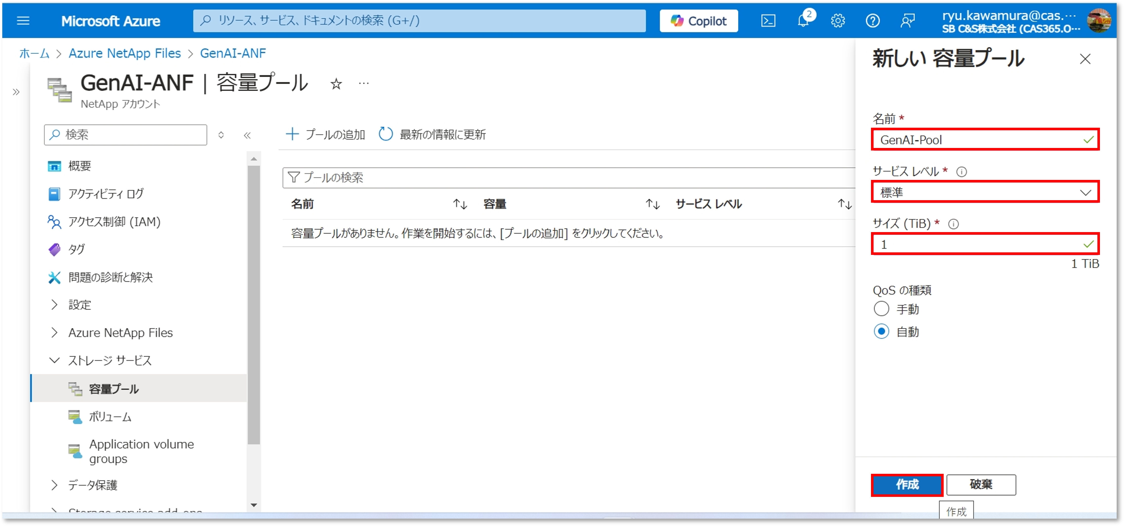Toggle expand/collapse all menu groups

tap(221, 135)
